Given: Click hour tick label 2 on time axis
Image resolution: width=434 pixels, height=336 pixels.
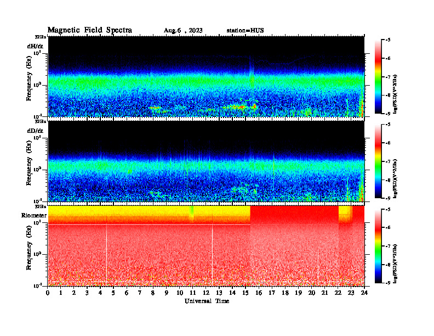Looking at the screenshot, I should [74, 293].
